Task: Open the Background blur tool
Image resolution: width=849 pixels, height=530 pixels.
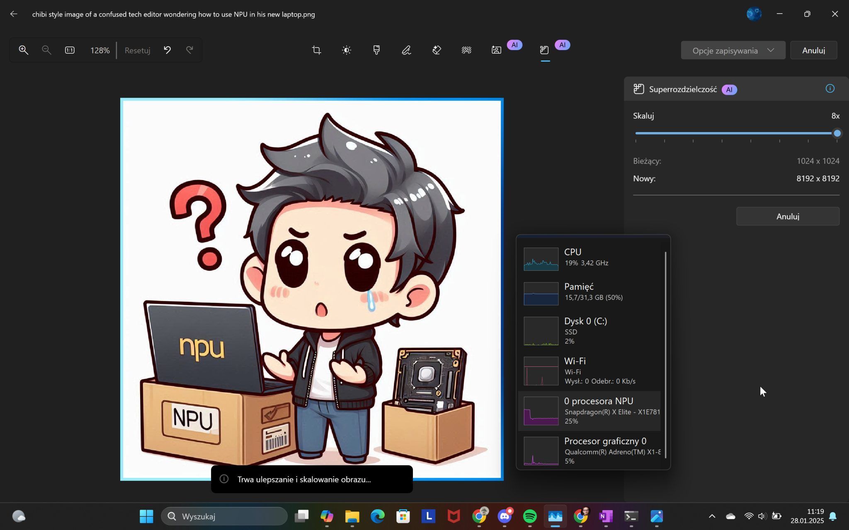Action: 466,50
